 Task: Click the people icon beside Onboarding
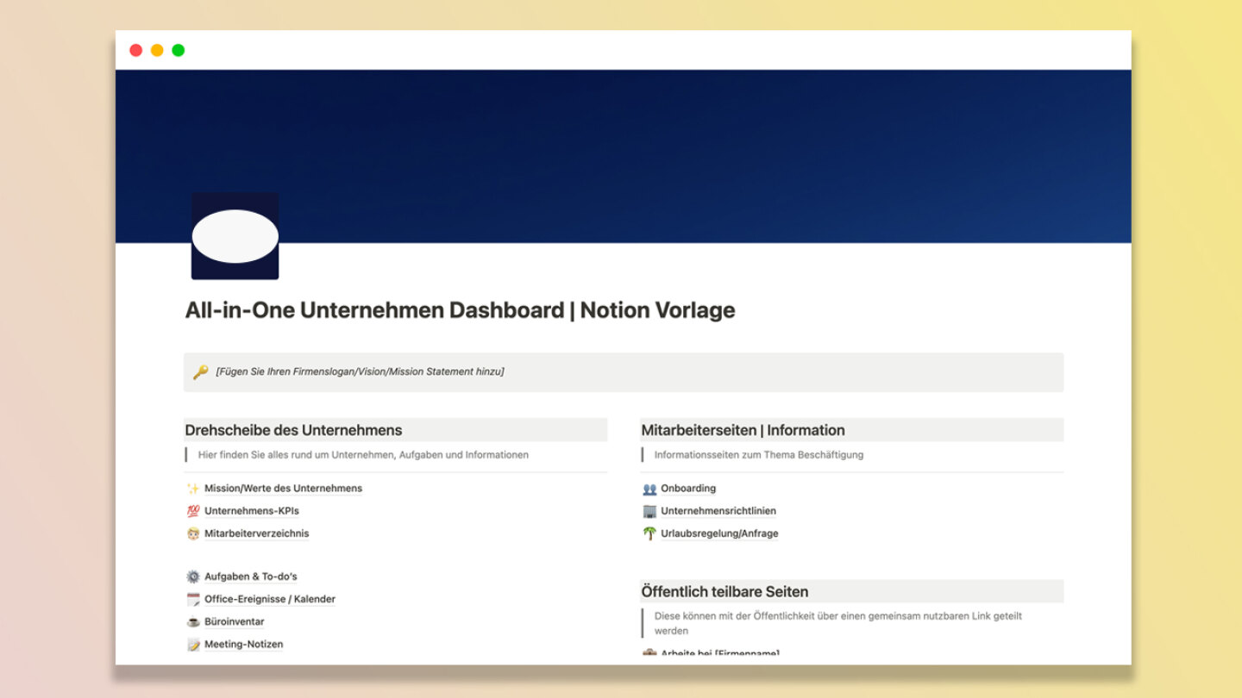pyautogui.click(x=649, y=489)
